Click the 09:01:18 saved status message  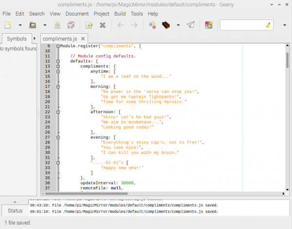click(x=124, y=211)
